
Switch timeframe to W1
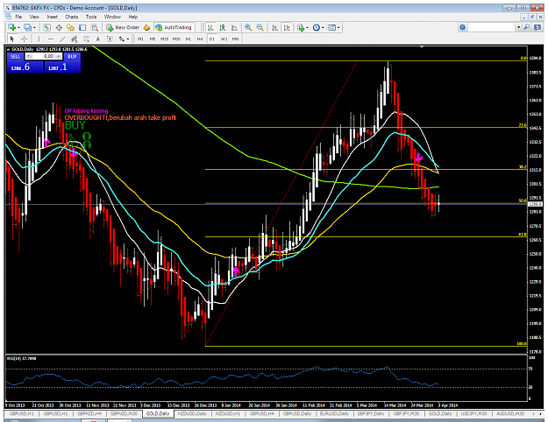point(224,39)
